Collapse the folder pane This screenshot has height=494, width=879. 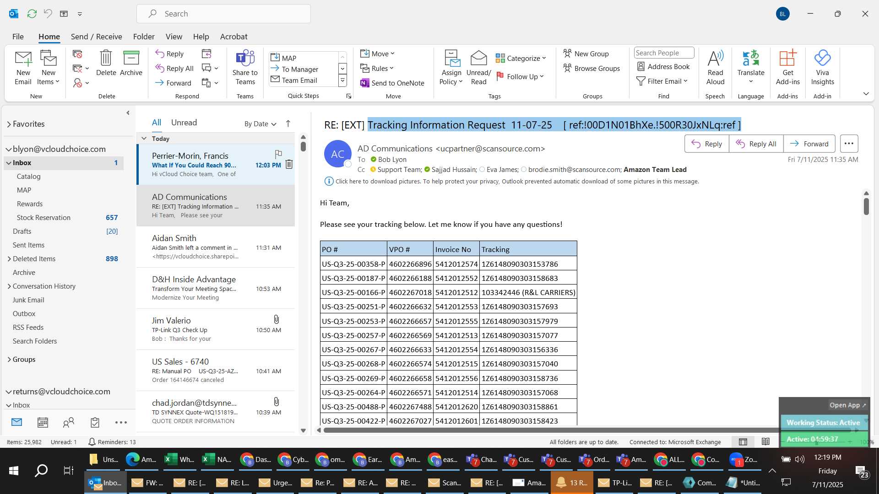click(x=128, y=113)
